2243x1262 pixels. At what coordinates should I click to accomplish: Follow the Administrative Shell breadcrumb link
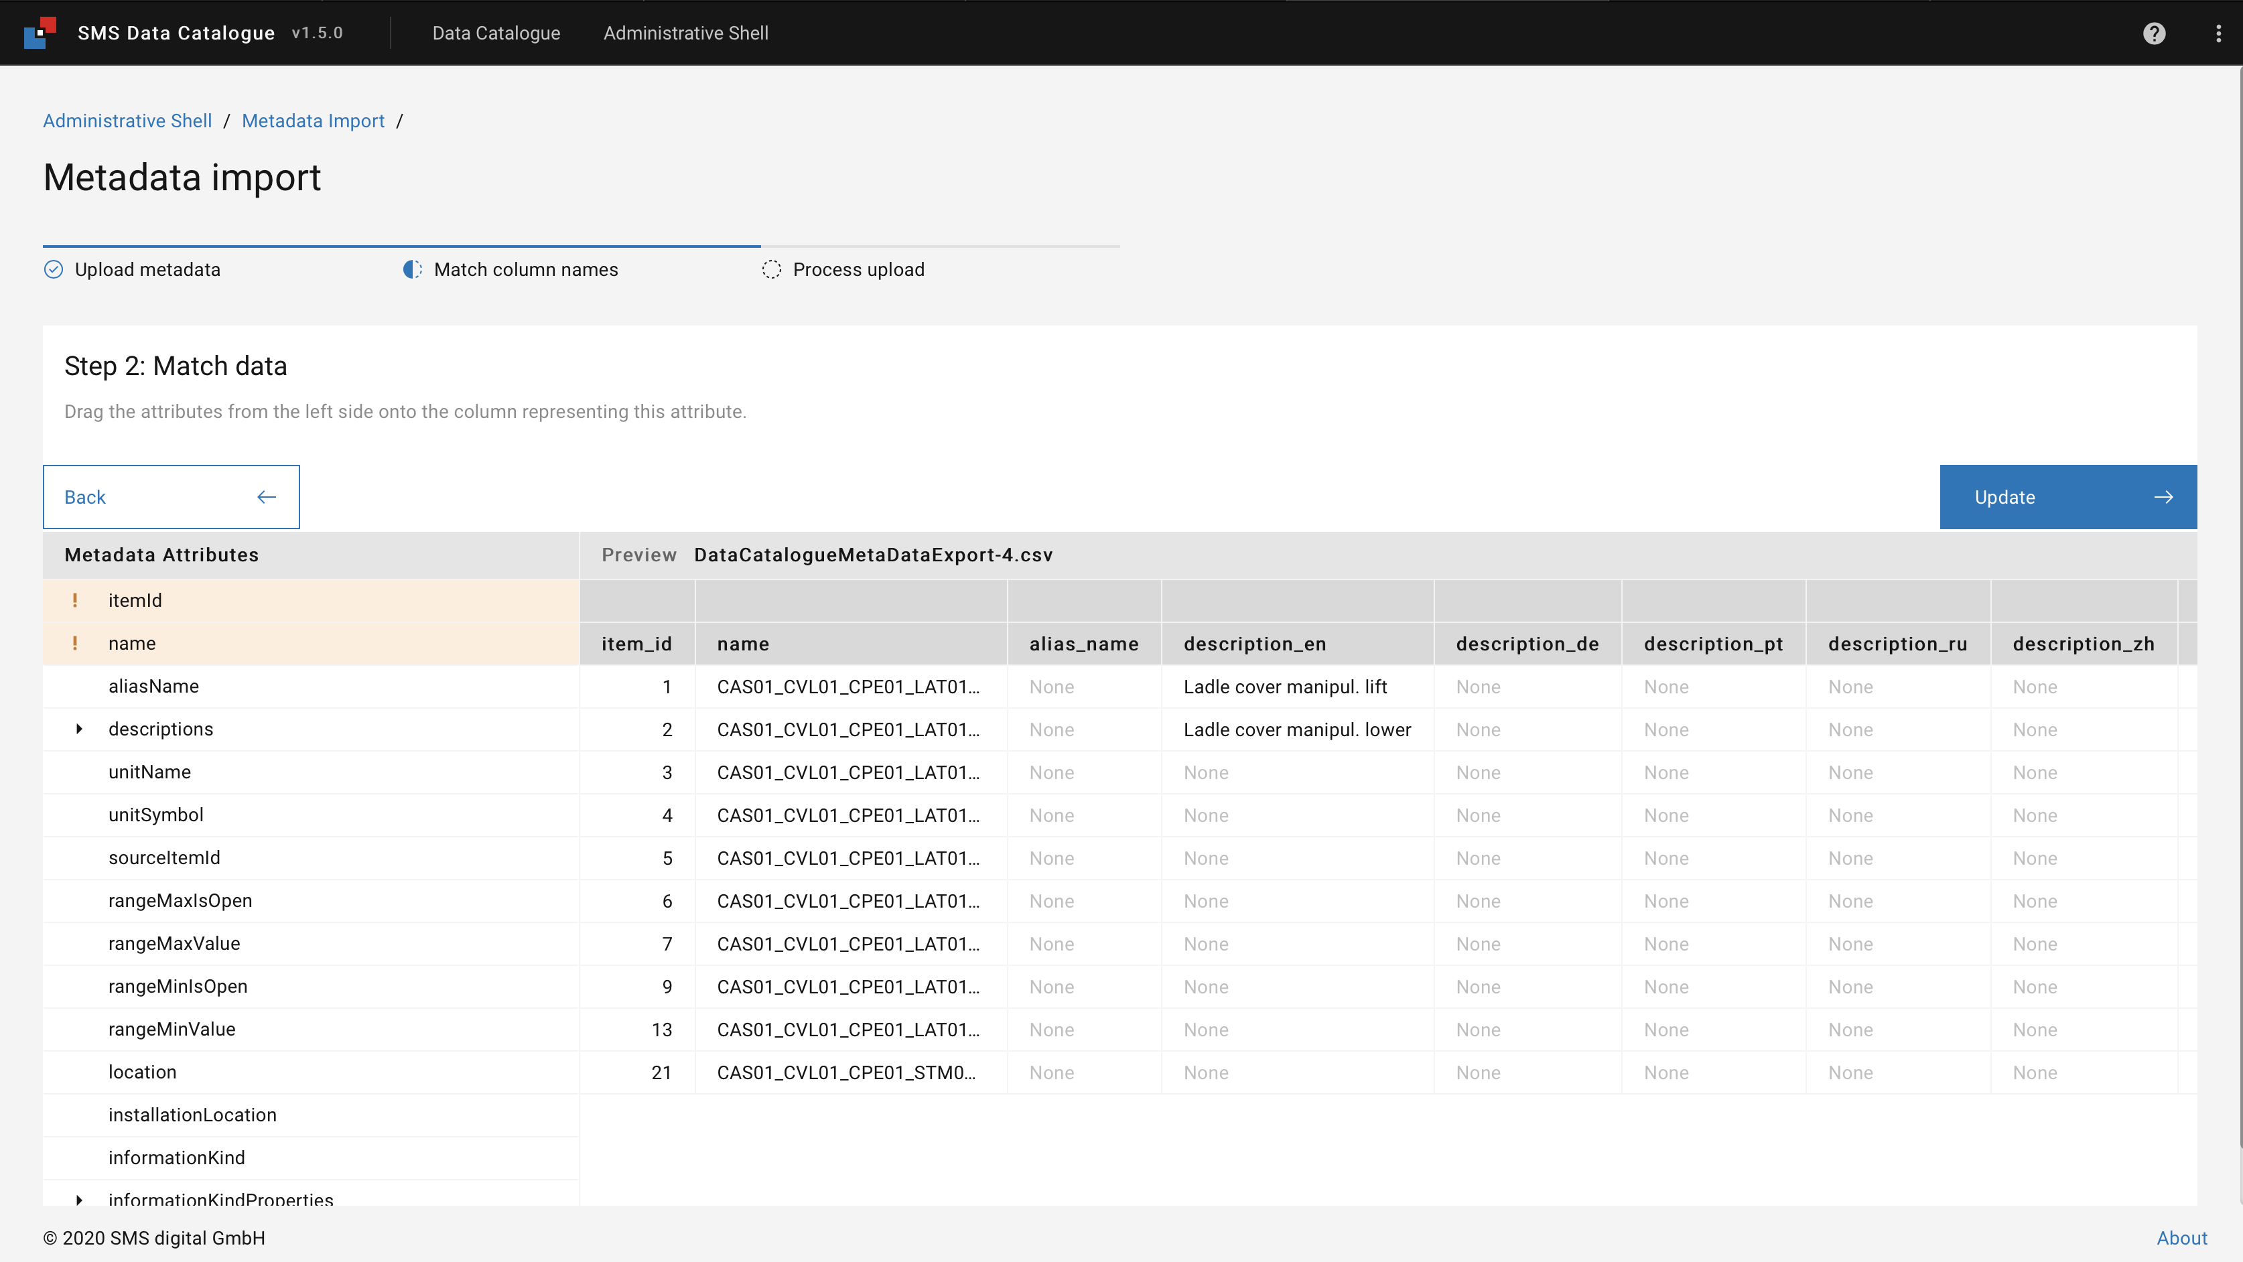click(x=127, y=121)
